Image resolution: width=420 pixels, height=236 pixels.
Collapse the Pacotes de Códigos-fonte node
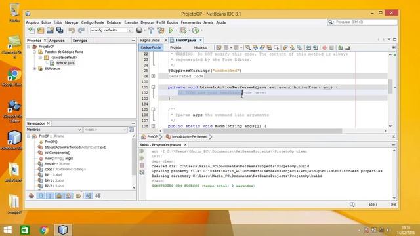[x=34, y=52]
